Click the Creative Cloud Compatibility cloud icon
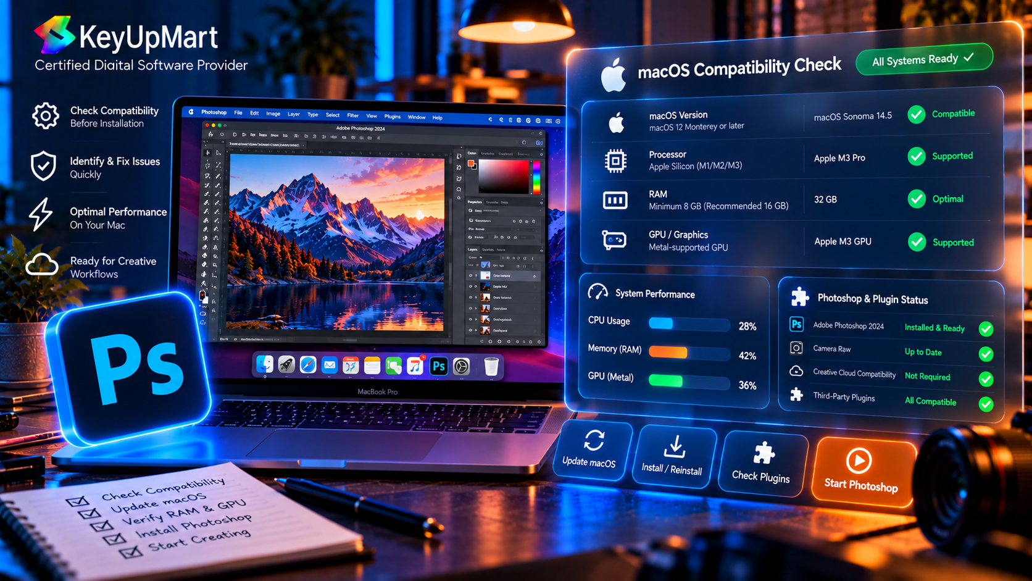Image resolution: width=1032 pixels, height=581 pixels. point(796,371)
